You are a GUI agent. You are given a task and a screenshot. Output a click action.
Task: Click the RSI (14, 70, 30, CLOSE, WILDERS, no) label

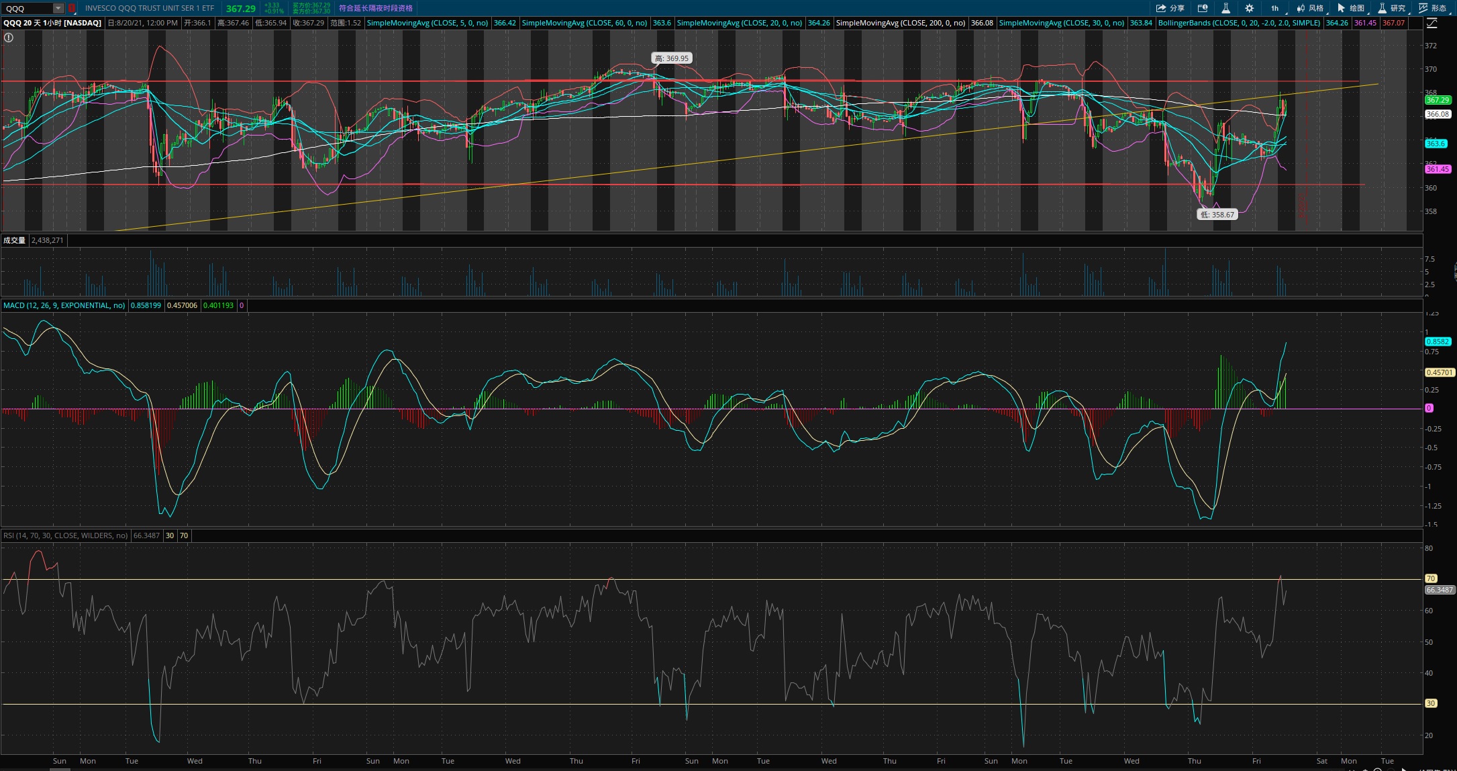[65, 535]
